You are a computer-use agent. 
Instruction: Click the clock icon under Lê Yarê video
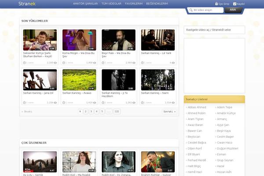142,62
